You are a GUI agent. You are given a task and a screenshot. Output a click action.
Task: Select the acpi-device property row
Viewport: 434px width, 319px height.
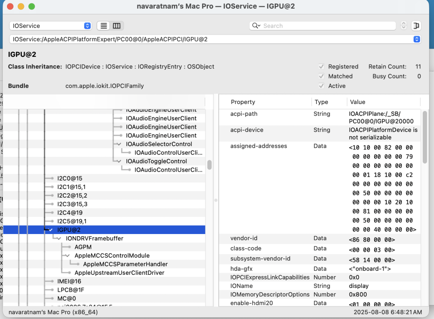pos(320,133)
